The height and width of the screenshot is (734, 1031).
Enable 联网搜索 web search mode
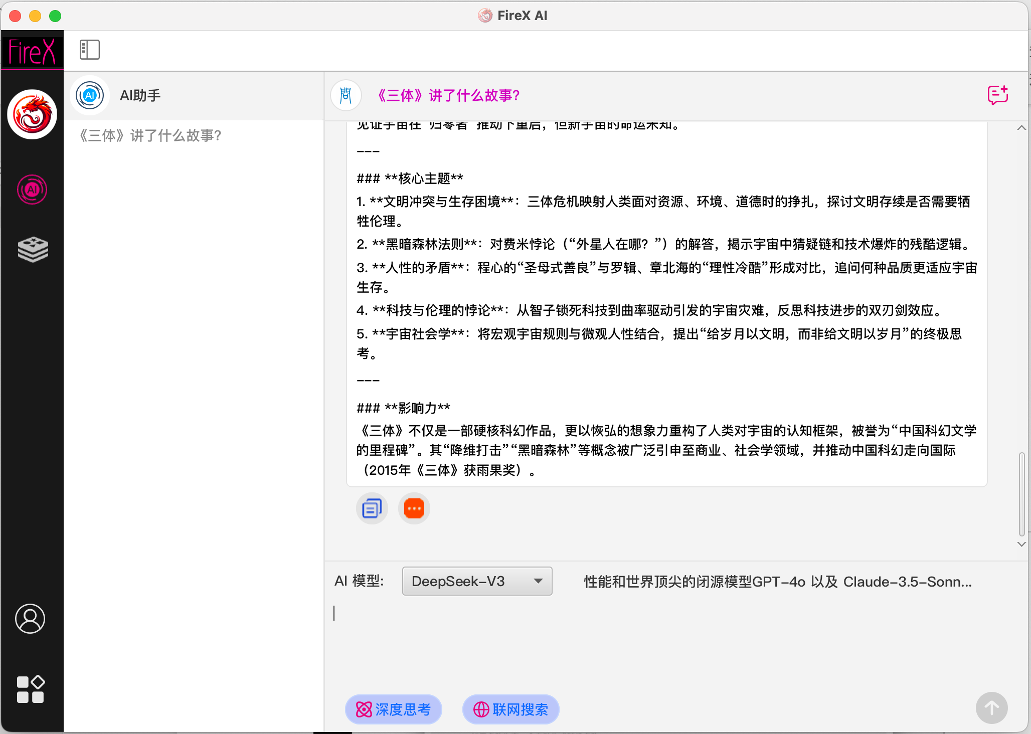pyautogui.click(x=510, y=709)
